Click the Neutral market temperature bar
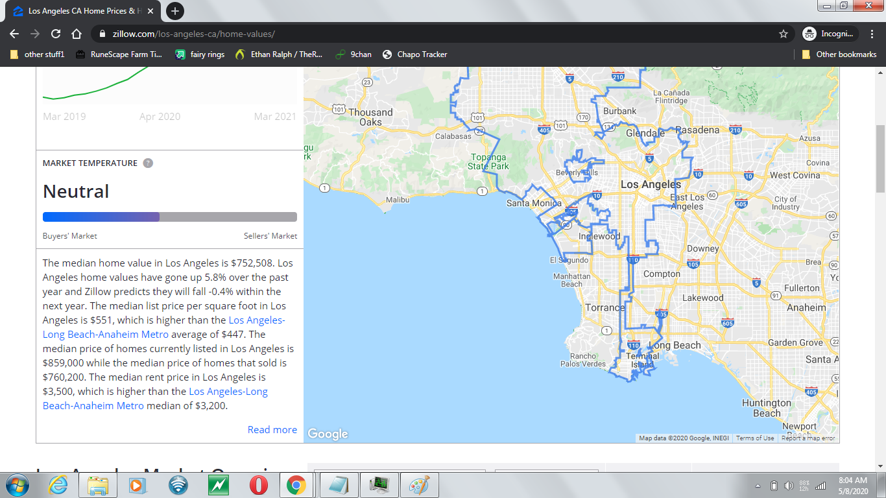 coord(170,217)
